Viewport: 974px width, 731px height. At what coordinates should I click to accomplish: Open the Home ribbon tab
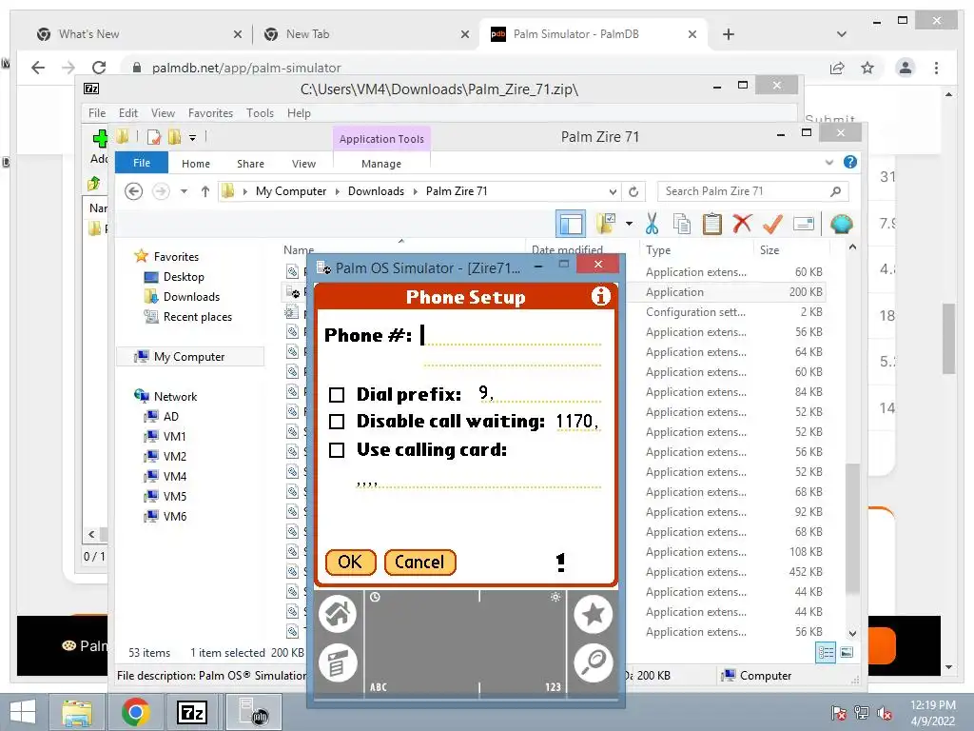tap(196, 164)
